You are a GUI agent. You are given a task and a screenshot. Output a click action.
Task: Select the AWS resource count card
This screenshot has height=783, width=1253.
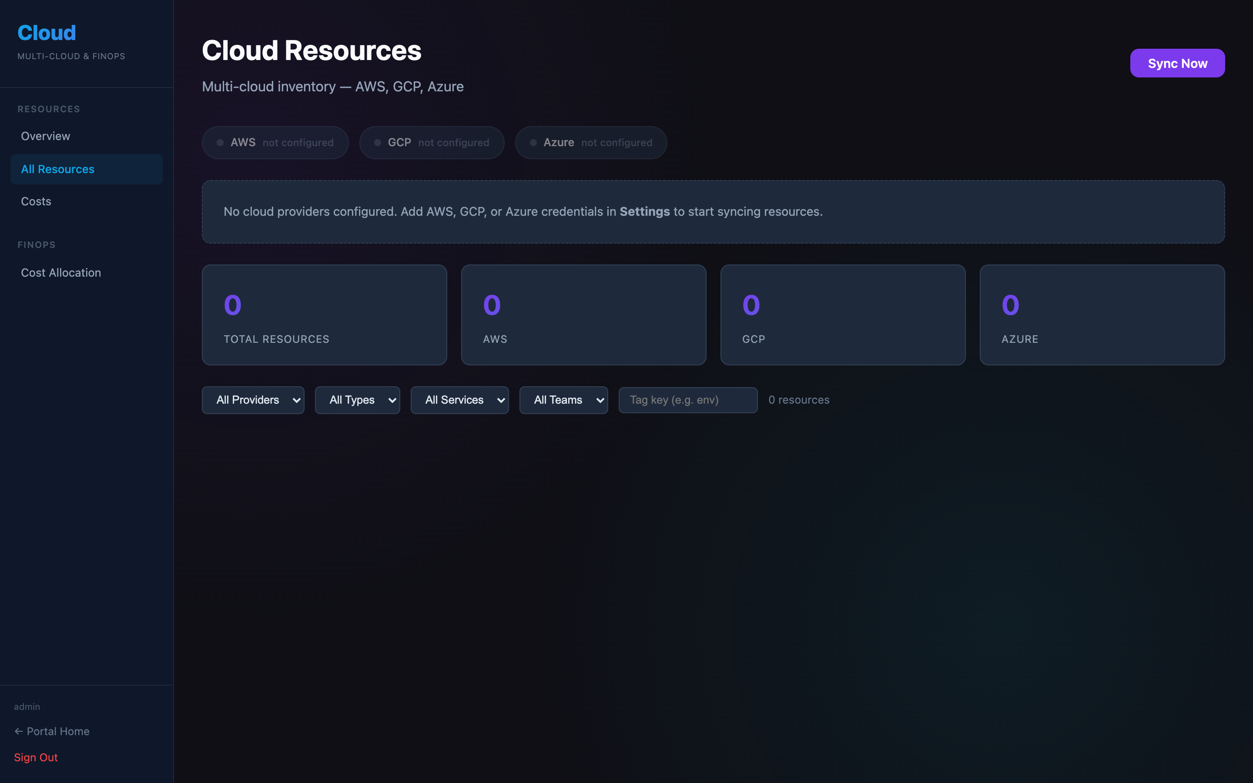583,315
